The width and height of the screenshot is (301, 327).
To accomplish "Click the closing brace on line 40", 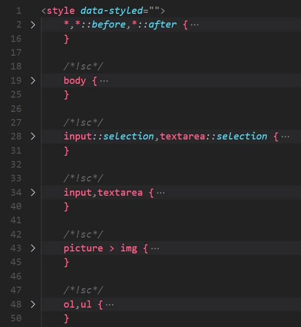I will (66, 206).
